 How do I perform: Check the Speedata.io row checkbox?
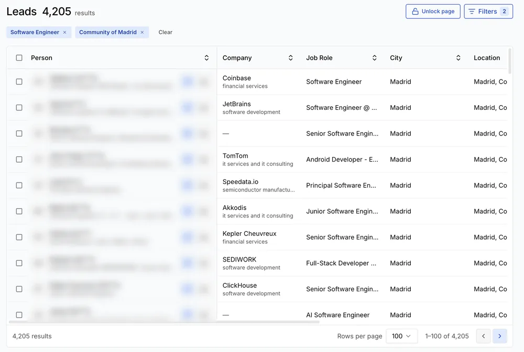click(x=19, y=185)
